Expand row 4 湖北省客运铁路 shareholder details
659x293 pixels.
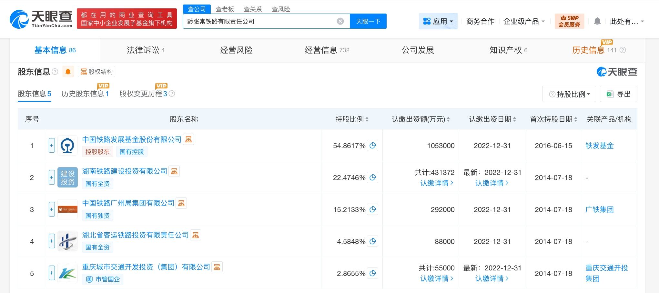coord(52,241)
